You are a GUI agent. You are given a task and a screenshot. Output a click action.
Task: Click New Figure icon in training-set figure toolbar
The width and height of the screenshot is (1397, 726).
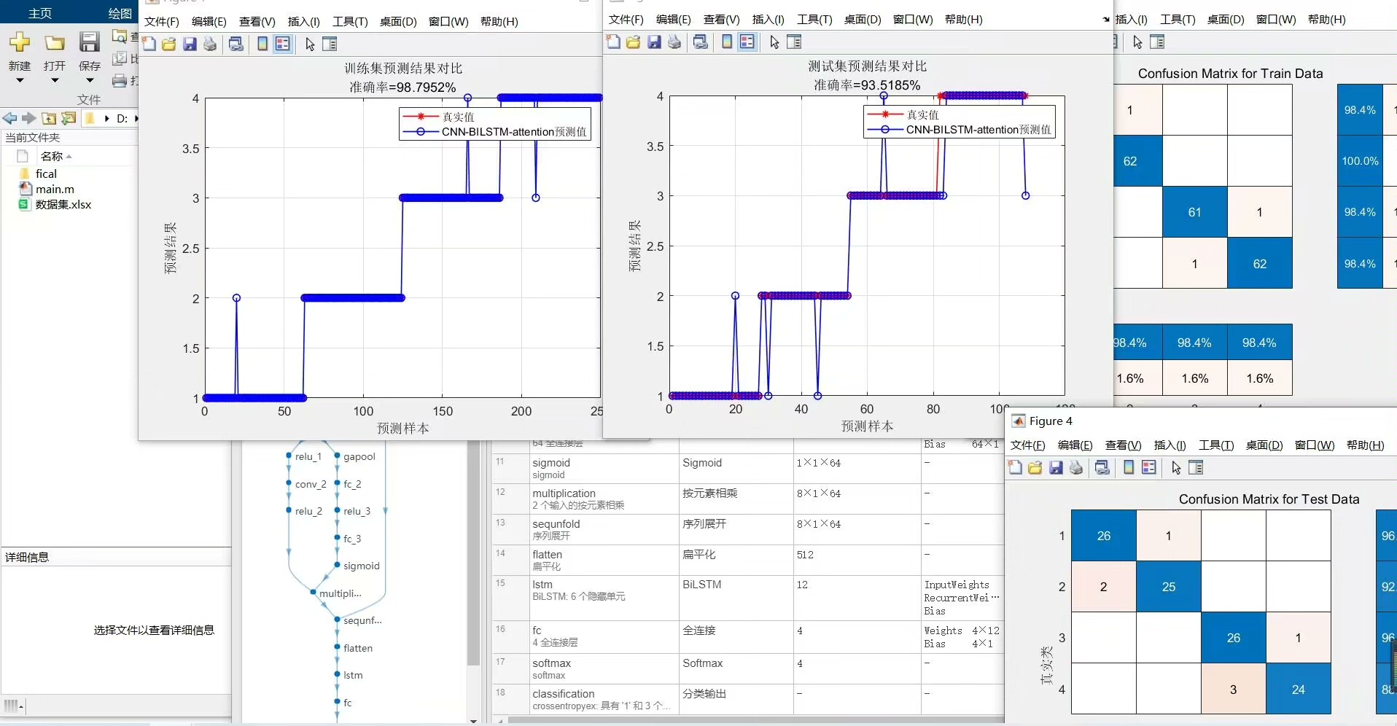click(149, 44)
